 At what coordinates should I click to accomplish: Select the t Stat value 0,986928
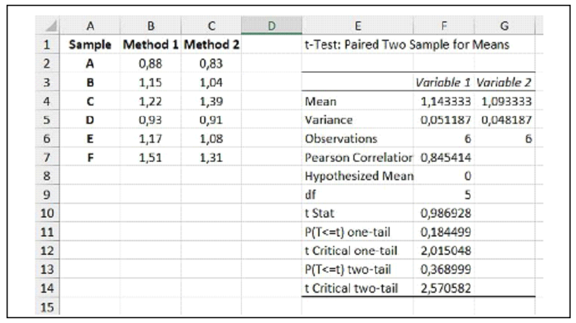point(445,214)
